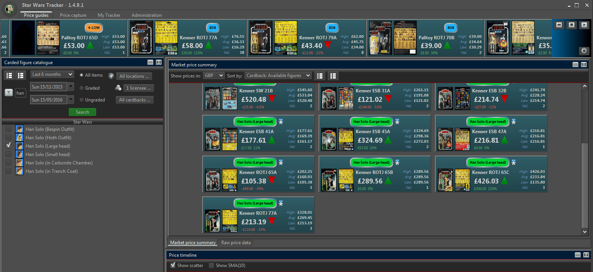This screenshot has height=272, width=593.
Task: Click compact list view icon in catalogue
Action: click(21, 76)
